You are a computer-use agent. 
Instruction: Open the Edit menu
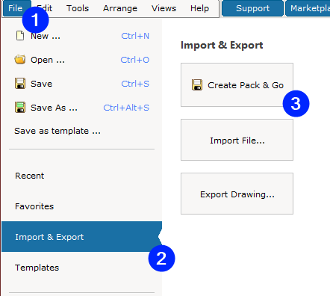point(45,8)
